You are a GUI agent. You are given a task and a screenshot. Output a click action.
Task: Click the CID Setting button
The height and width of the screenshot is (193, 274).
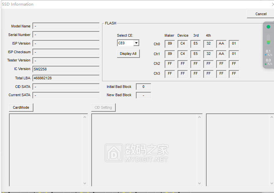(103, 107)
